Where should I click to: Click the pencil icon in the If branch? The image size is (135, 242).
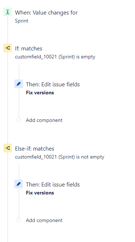tap(19, 84)
